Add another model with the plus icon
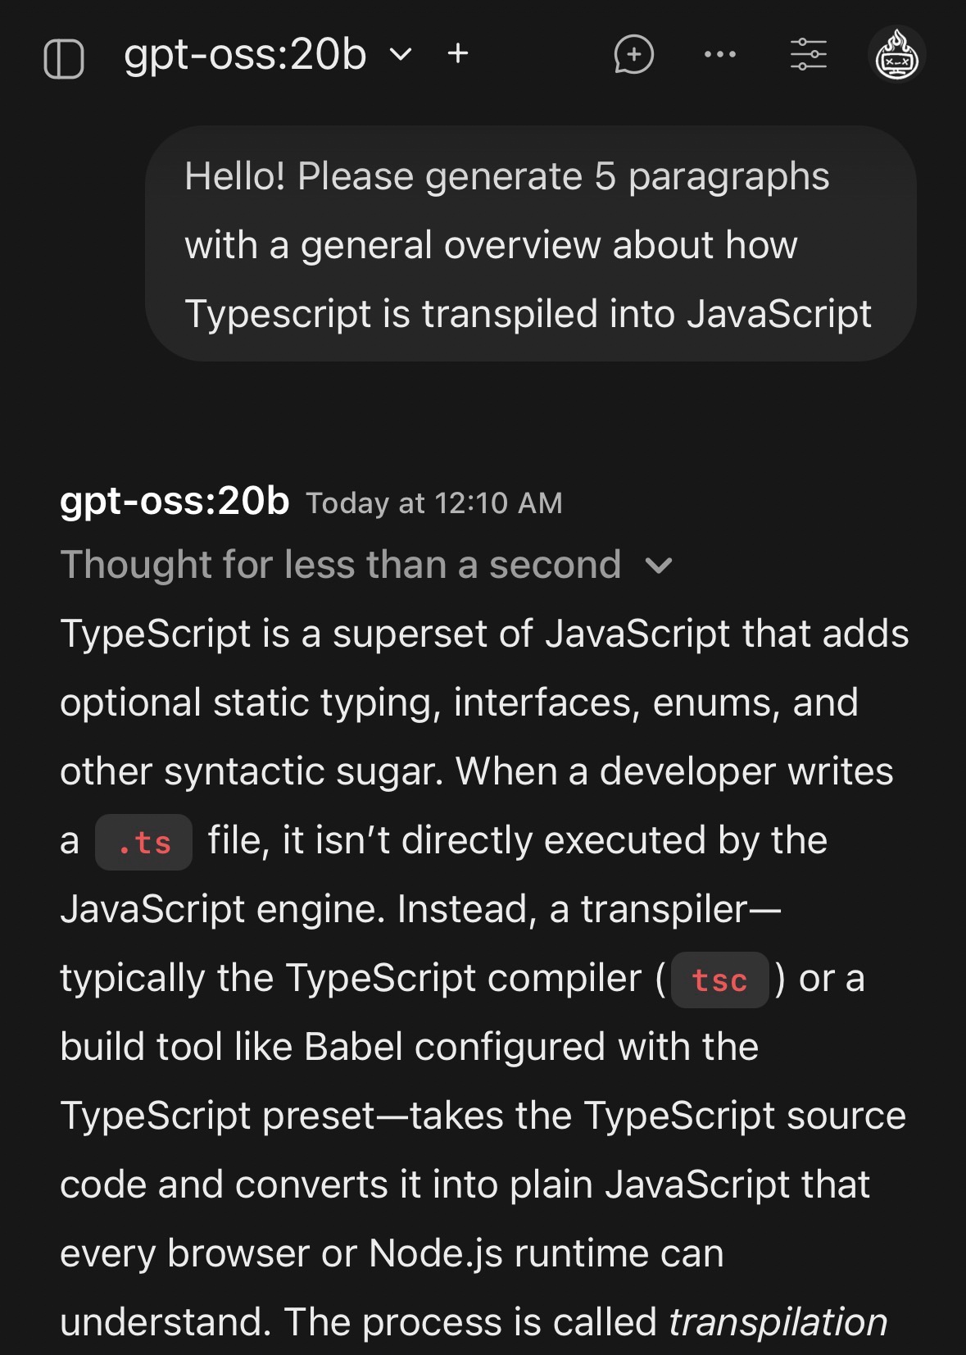The width and height of the screenshot is (966, 1355). coord(458,54)
